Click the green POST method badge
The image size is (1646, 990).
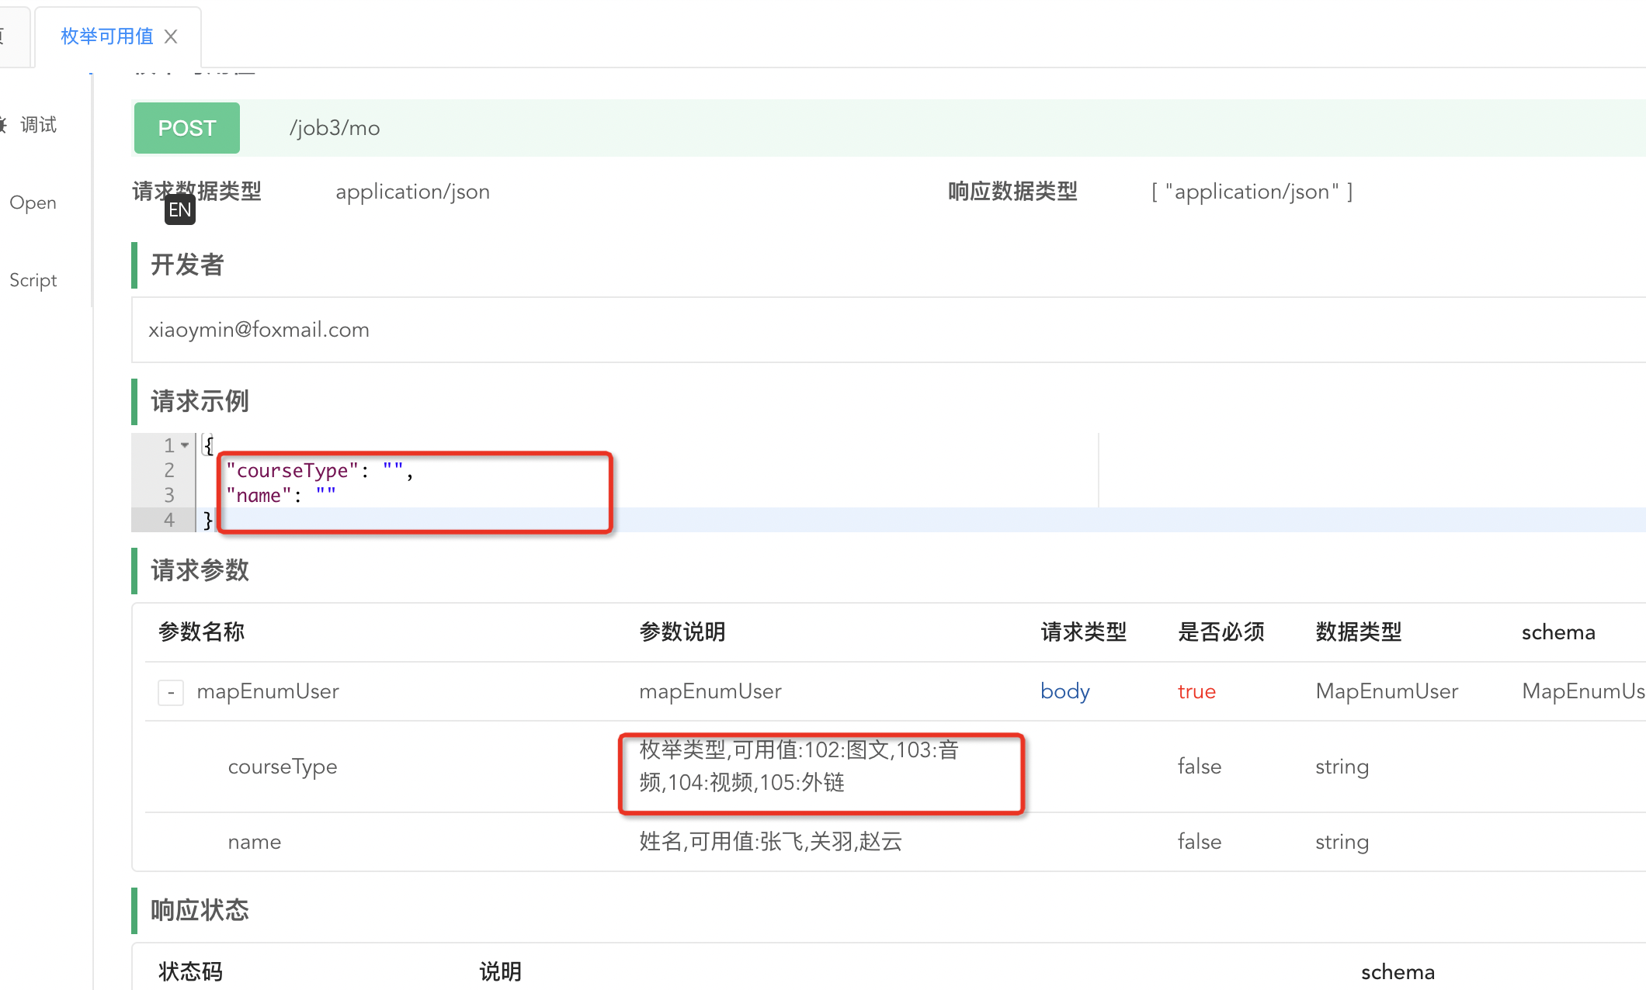[x=186, y=128]
